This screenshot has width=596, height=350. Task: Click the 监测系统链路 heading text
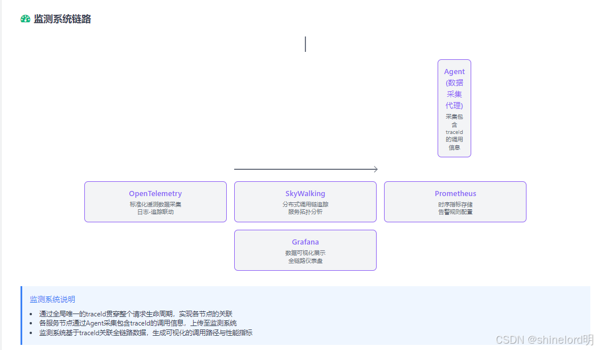click(62, 19)
